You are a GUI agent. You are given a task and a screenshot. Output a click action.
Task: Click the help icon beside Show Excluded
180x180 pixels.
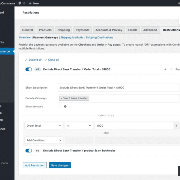pyautogui.click(x=65, y=106)
